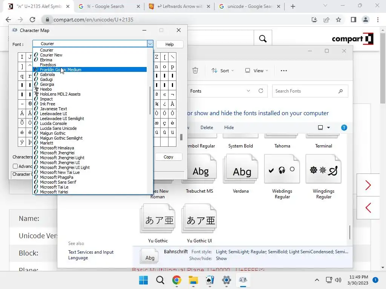
Task: Show hidden system tray icons
Action: point(317,280)
